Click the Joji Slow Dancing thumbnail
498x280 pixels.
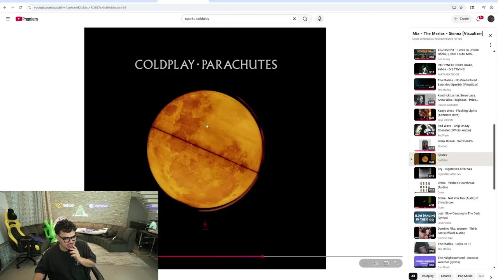(425, 217)
